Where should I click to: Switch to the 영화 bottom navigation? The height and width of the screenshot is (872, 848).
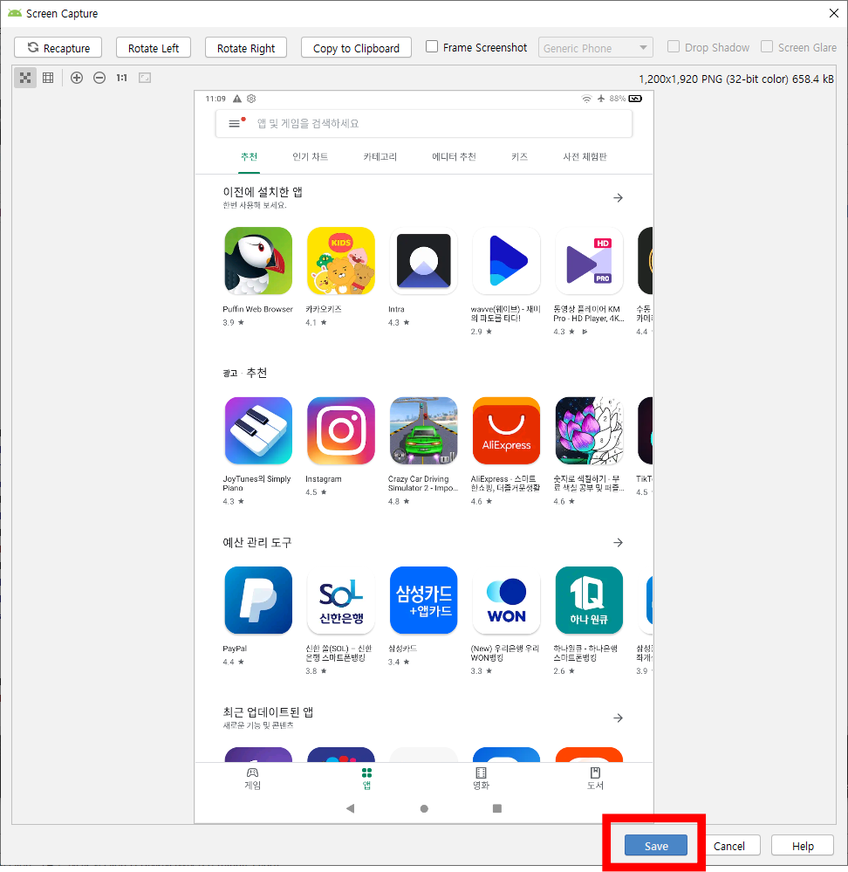pyautogui.click(x=482, y=779)
